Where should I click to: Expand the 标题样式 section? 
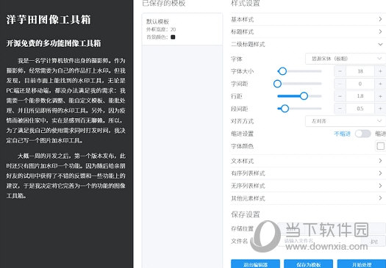pyautogui.click(x=308, y=32)
